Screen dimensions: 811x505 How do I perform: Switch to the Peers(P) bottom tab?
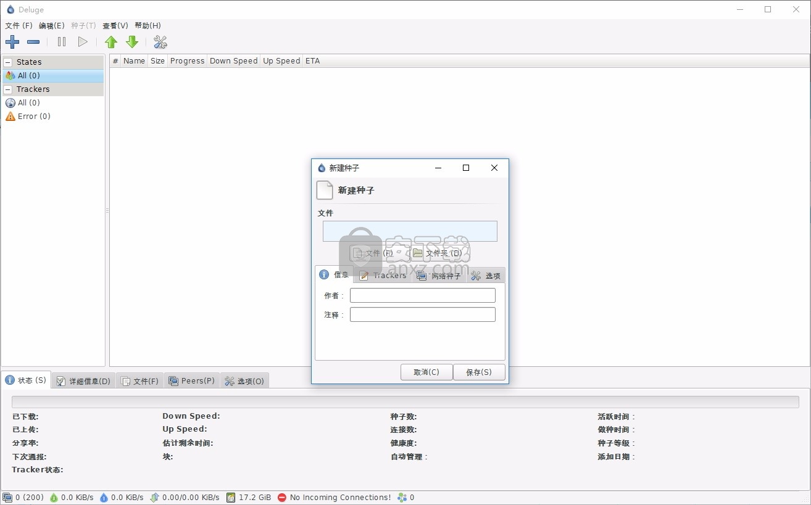point(192,381)
